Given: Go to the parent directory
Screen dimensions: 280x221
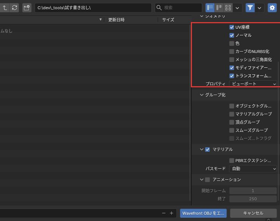Looking at the screenshot, I should [x=5, y=8].
